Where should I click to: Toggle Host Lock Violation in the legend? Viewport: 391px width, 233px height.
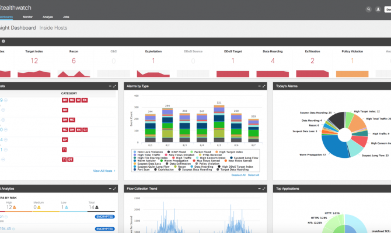click(x=148, y=152)
